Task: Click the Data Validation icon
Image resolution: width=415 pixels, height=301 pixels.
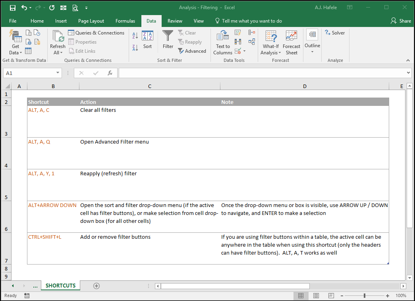Action: pos(237,51)
